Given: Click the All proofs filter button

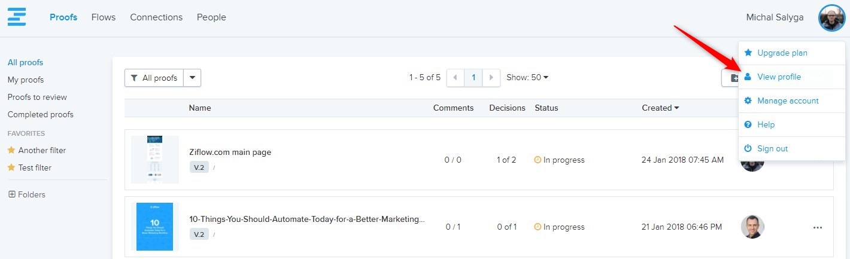Looking at the screenshot, I should pos(154,78).
